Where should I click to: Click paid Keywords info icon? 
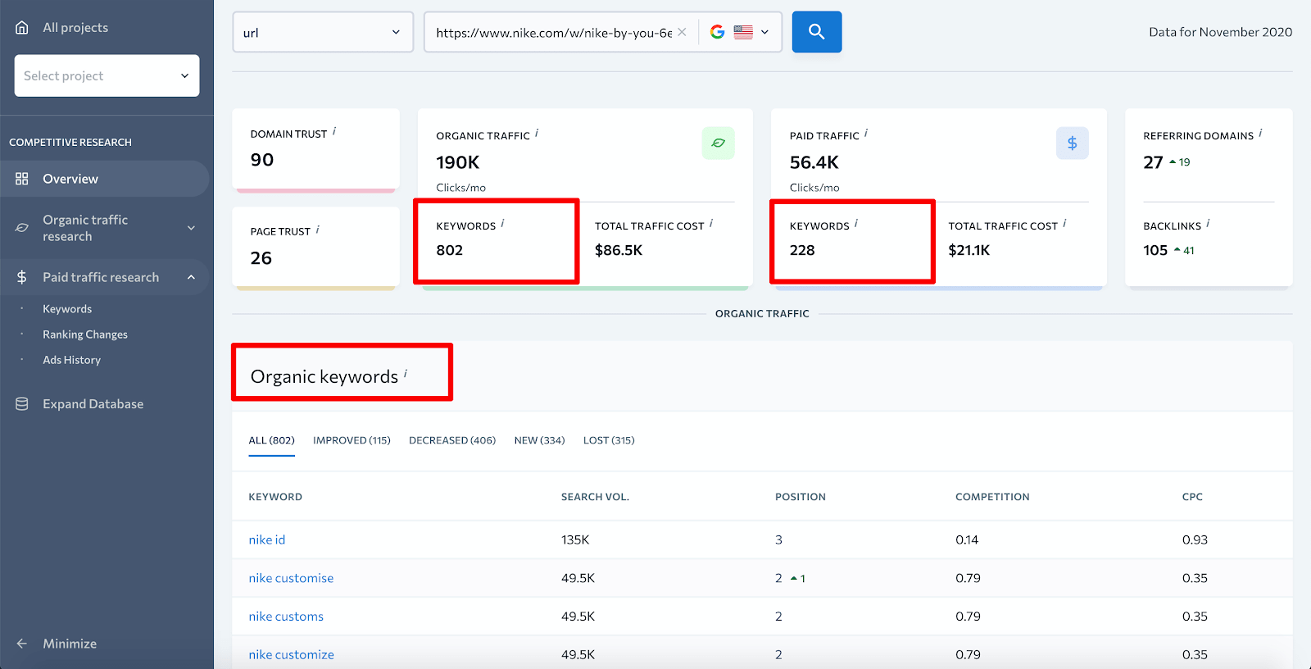[856, 223]
